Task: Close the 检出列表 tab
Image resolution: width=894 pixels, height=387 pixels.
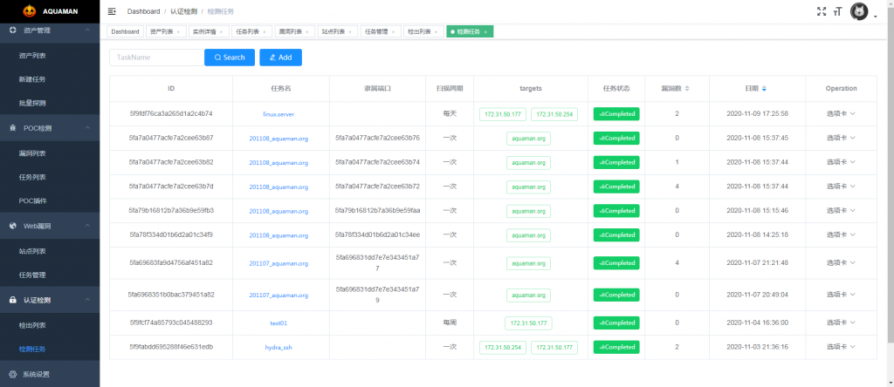Action: click(435, 32)
